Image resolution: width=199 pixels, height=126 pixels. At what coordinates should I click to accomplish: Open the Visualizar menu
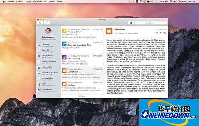[x=38, y=2]
